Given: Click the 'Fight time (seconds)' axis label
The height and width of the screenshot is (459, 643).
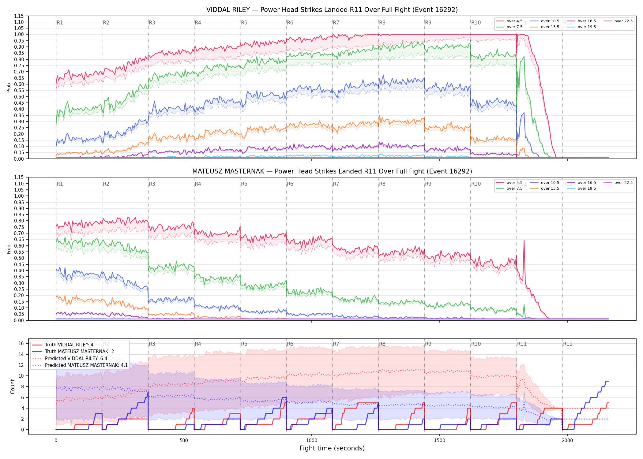Looking at the screenshot, I should pyautogui.click(x=332, y=448).
